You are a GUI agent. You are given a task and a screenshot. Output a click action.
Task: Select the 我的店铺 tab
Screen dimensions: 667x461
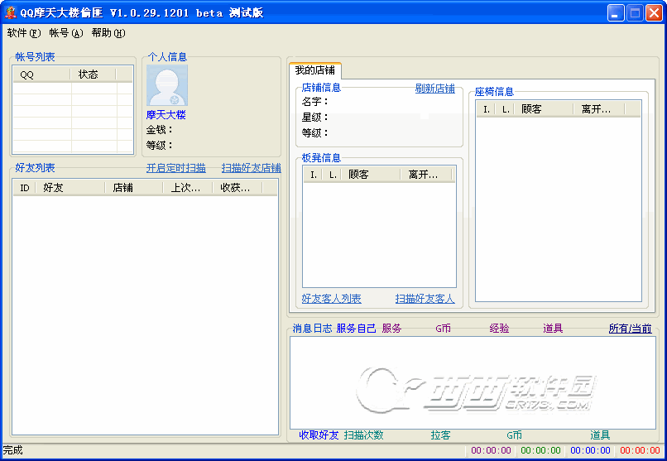coord(314,70)
